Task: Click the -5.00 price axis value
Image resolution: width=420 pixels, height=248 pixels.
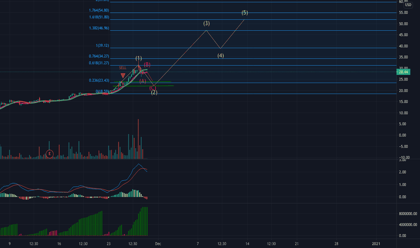Action: (403, 147)
